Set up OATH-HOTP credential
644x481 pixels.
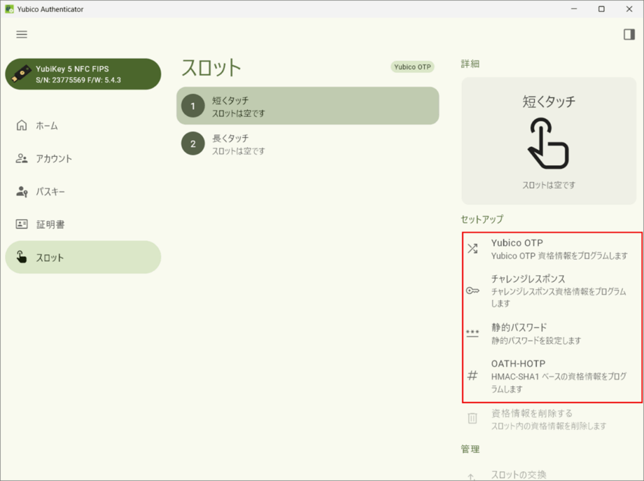[x=552, y=376]
